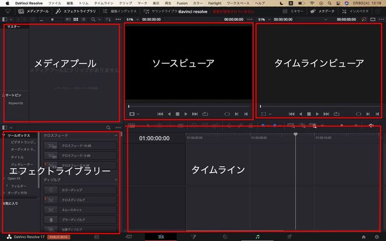
Task: Play the source viewer clip forward
Action: [x=186, y=114]
